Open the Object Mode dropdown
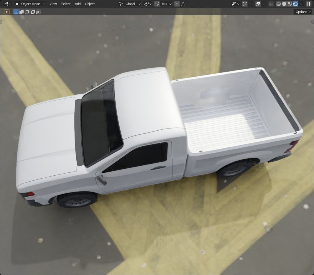 [30, 4]
